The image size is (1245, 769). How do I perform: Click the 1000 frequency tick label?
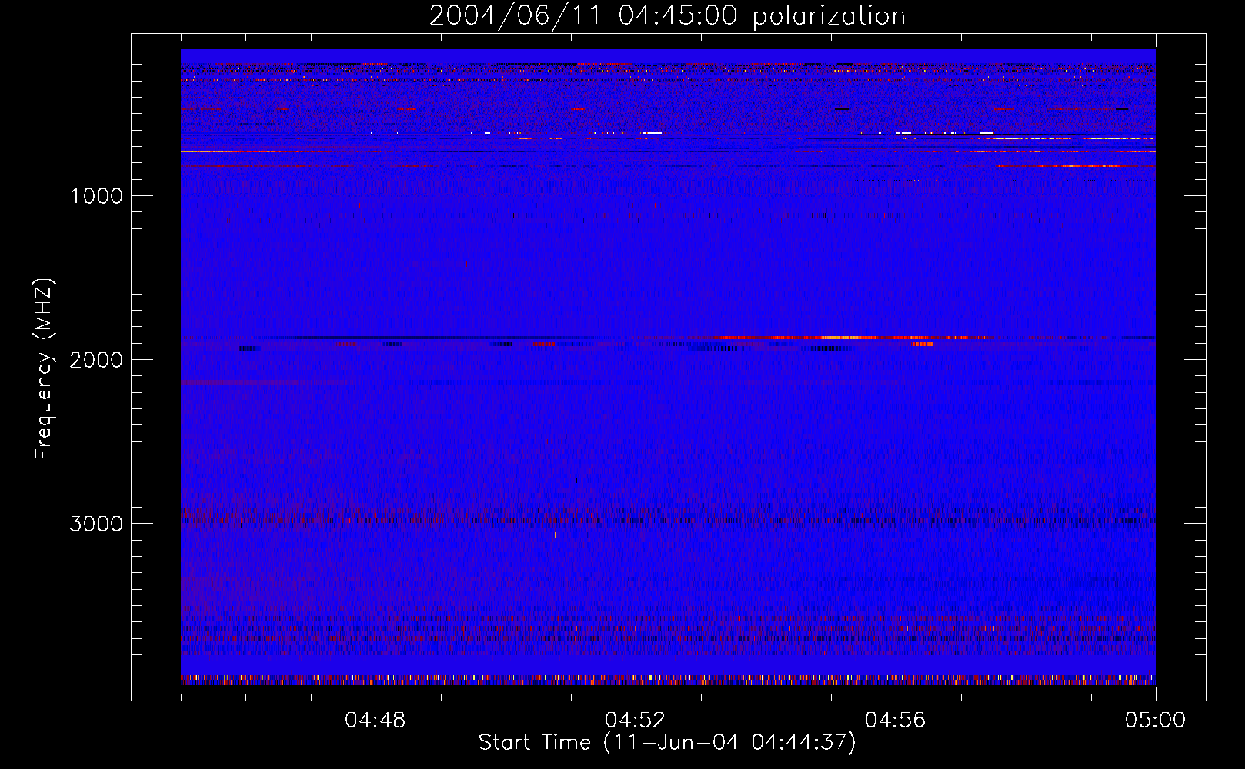(x=96, y=196)
